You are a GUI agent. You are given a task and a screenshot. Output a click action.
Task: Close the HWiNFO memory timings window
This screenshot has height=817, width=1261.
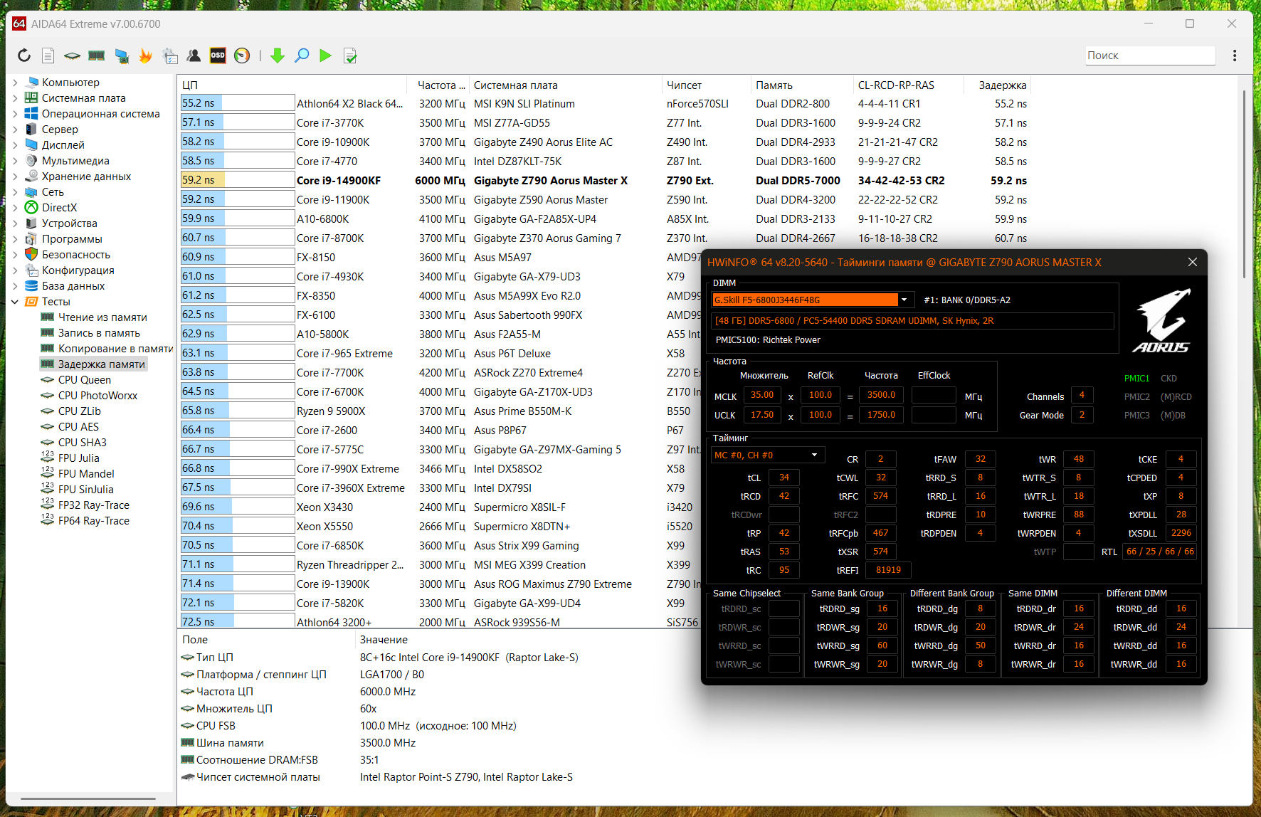pos(1193,263)
